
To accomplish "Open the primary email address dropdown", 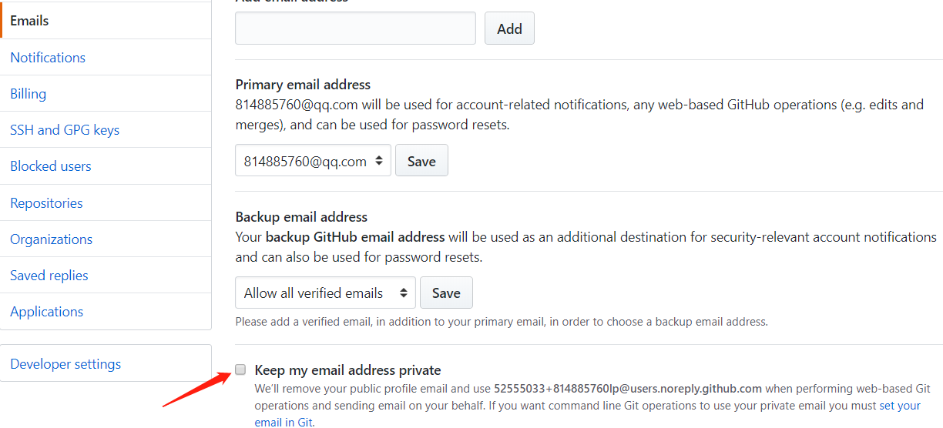I will [313, 161].
